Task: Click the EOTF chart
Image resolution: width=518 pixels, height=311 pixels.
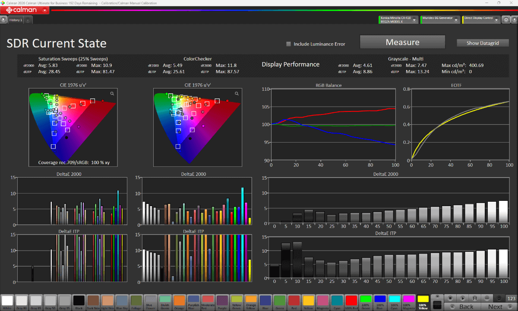Action: click(460, 124)
